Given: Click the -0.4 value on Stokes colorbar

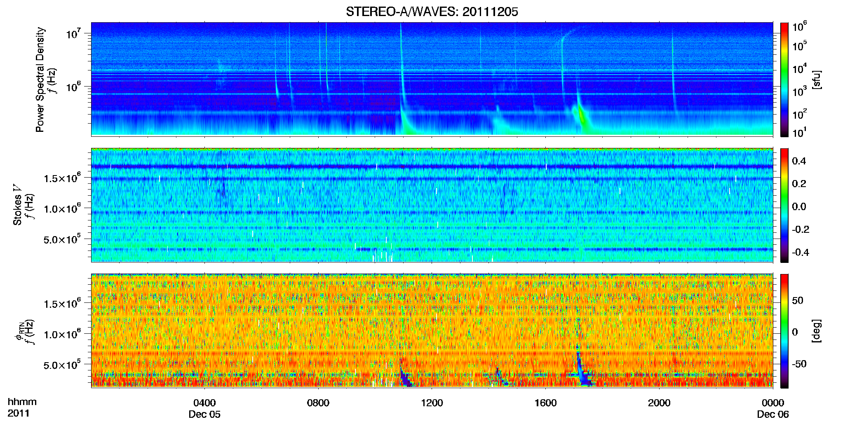Looking at the screenshot, I should point(801,253).
